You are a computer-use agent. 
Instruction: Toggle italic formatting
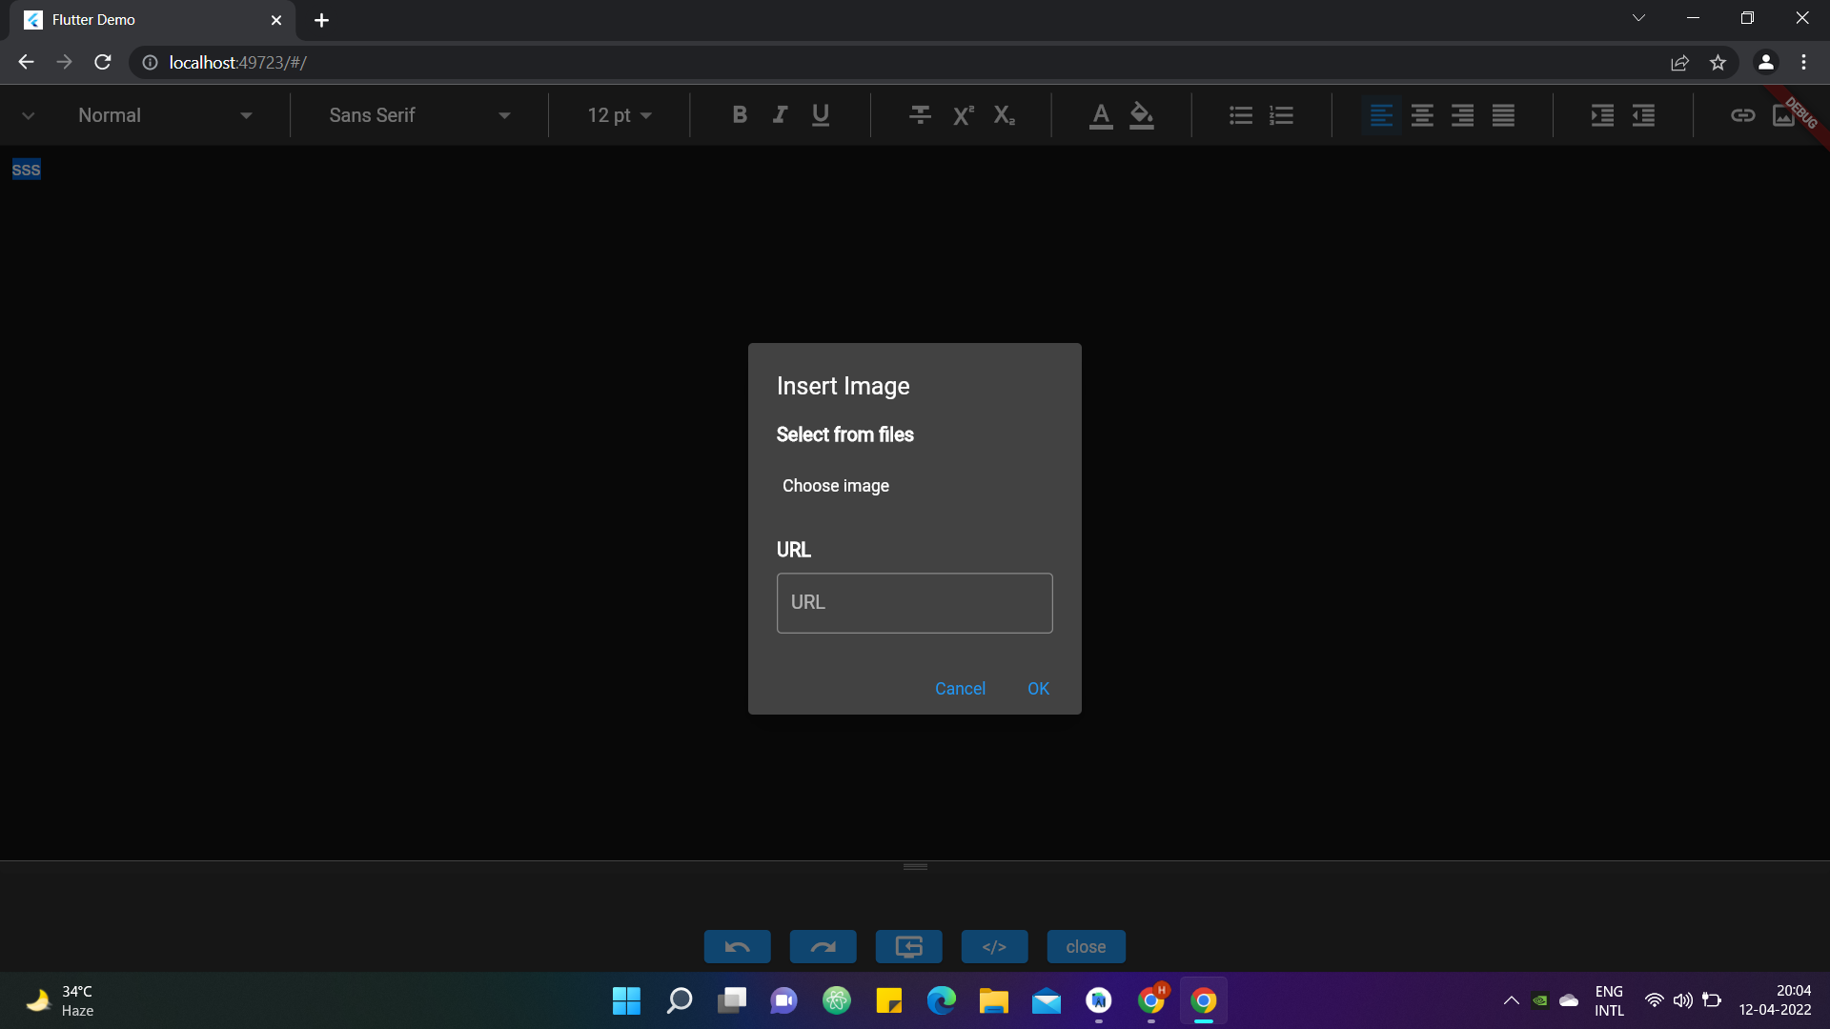(780, 115)
